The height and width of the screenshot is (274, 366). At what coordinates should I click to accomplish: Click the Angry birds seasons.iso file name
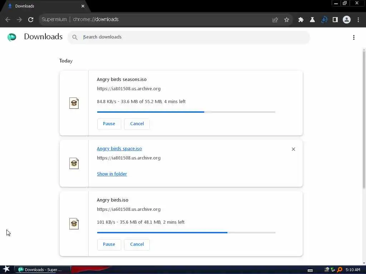[x=122, y=80]
